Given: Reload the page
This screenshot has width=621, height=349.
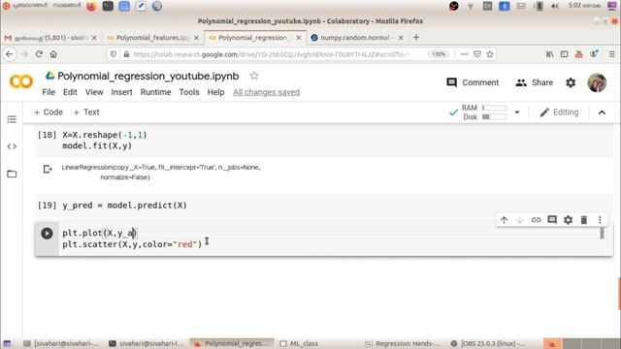Looking at the screenshot, I should point(39,54).
